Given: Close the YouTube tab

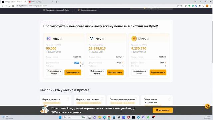Looking at the screenshot, I should pos(53,2).
